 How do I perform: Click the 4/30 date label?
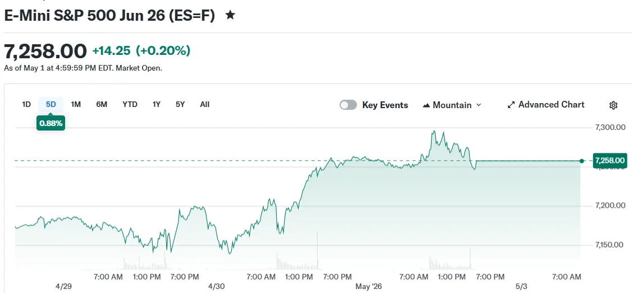point(217,287)
